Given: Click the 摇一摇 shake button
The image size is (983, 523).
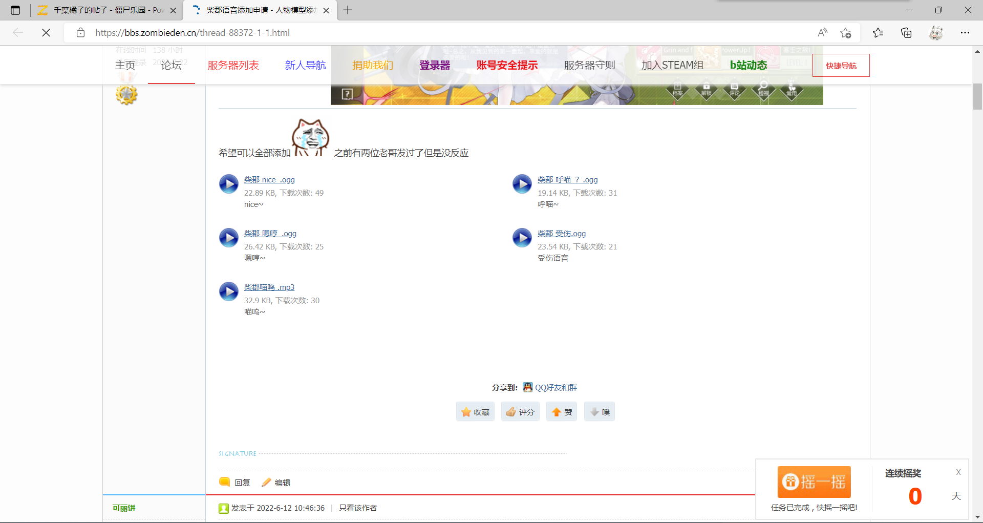Looking at the screenshot, I should click(814, 482).
